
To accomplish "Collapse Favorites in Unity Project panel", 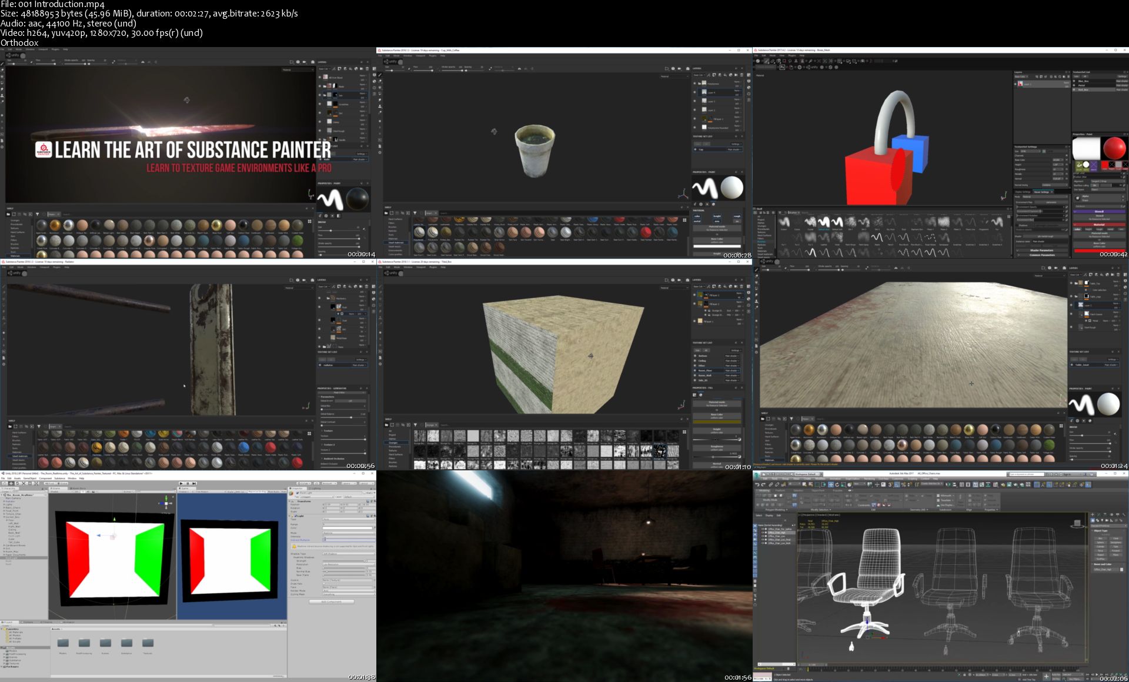I will point(2,629).
